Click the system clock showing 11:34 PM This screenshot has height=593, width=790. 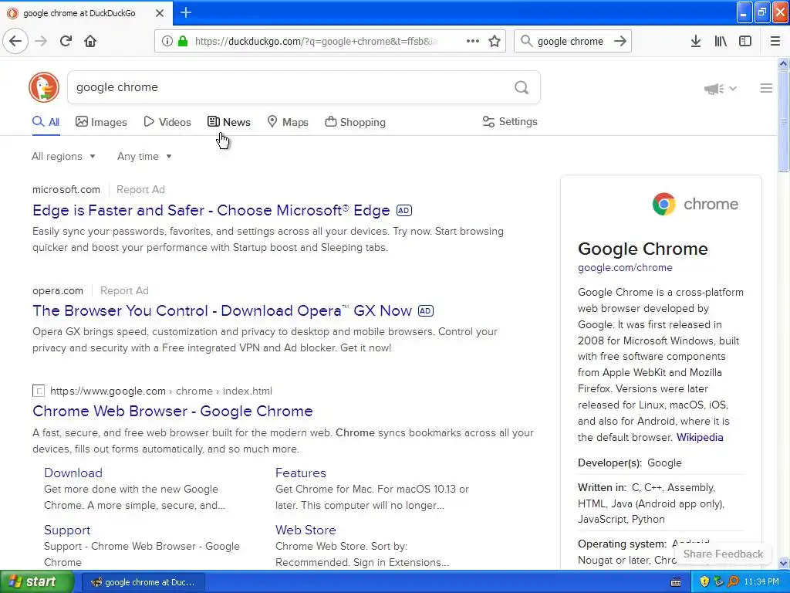click(x=761, y=581)
